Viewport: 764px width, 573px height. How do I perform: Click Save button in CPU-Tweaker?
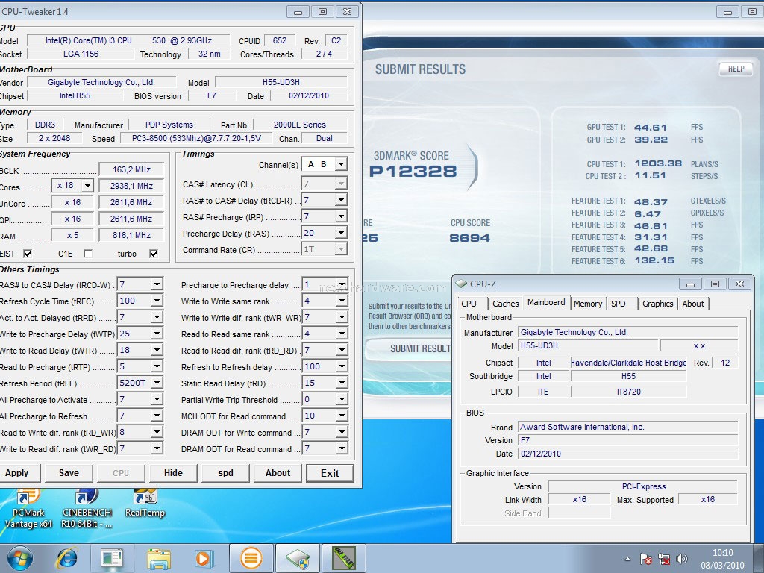tap(69, 473)
